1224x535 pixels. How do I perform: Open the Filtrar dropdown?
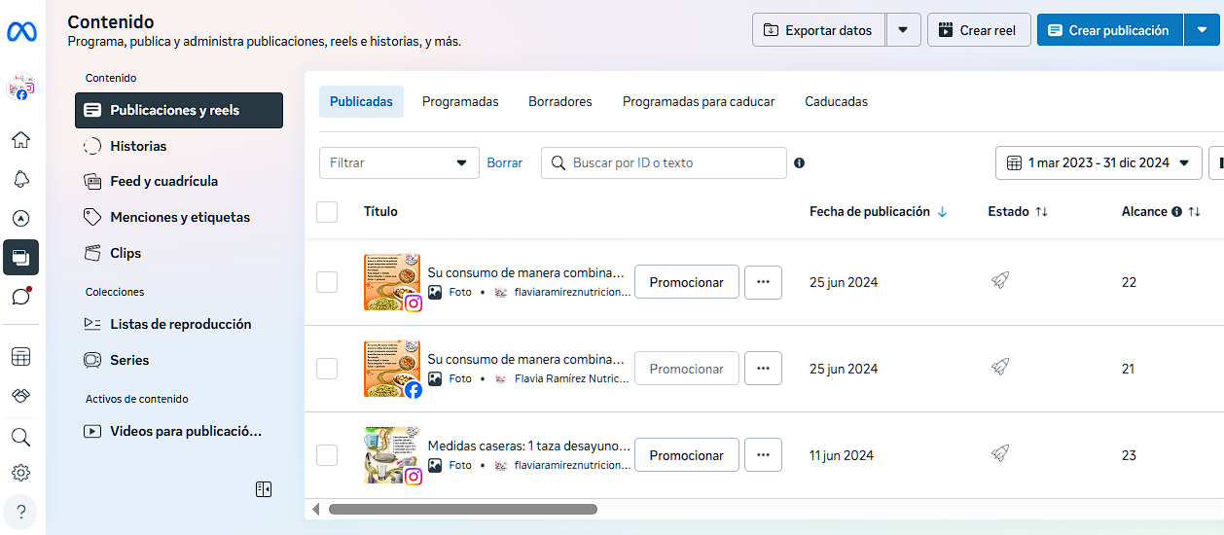(399, 163)
